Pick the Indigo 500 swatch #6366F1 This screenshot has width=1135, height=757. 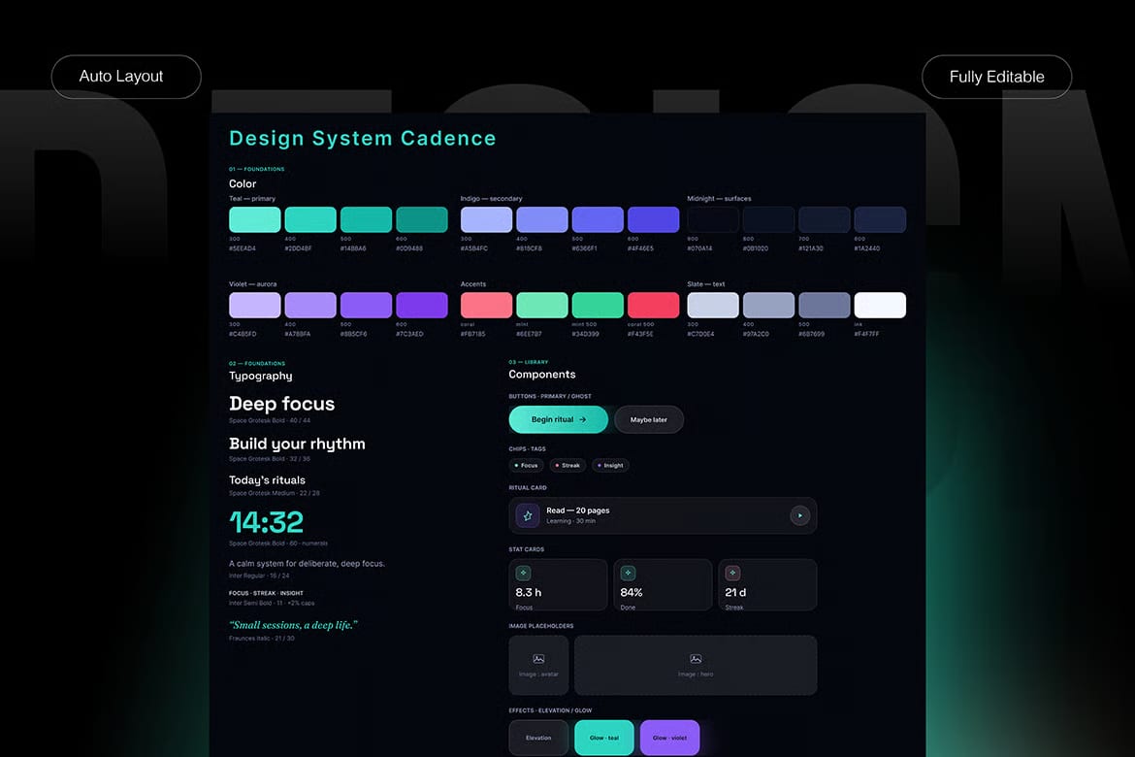pyautogui.click(x=598, y=219)
